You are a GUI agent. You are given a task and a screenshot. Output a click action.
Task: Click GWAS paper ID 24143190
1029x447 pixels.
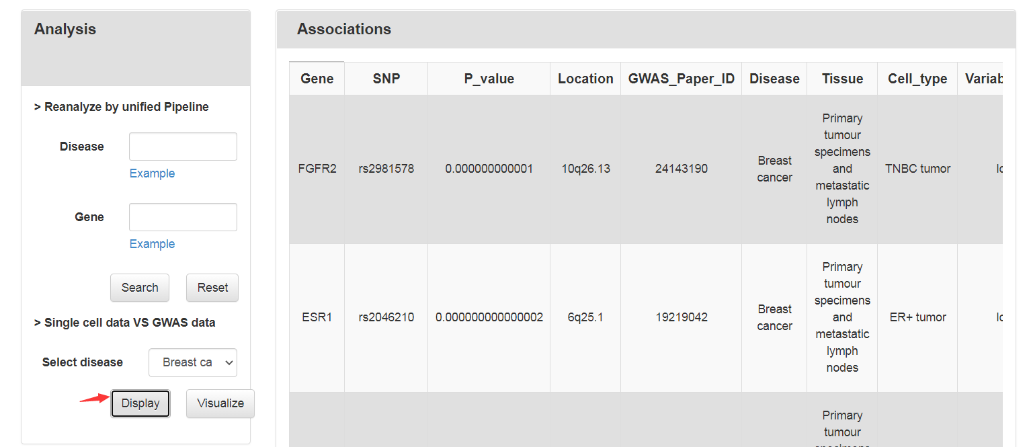tap(682, 169)
